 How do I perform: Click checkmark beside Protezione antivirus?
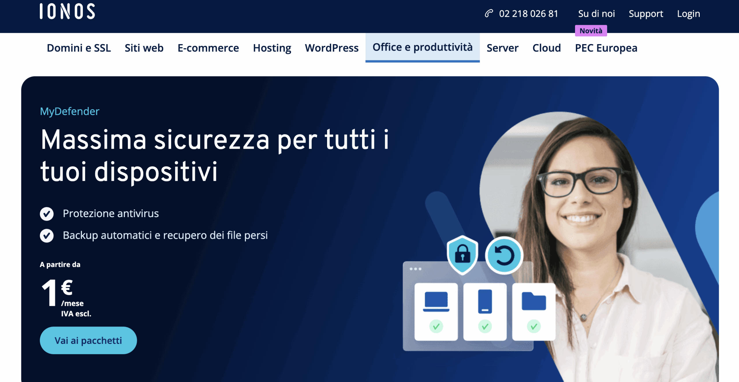[x=47, y=214]
